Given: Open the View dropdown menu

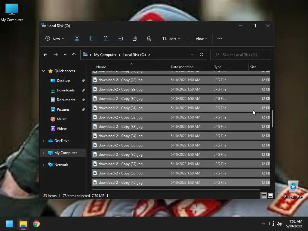Looking at the screenshot, I should coord(198,39).
